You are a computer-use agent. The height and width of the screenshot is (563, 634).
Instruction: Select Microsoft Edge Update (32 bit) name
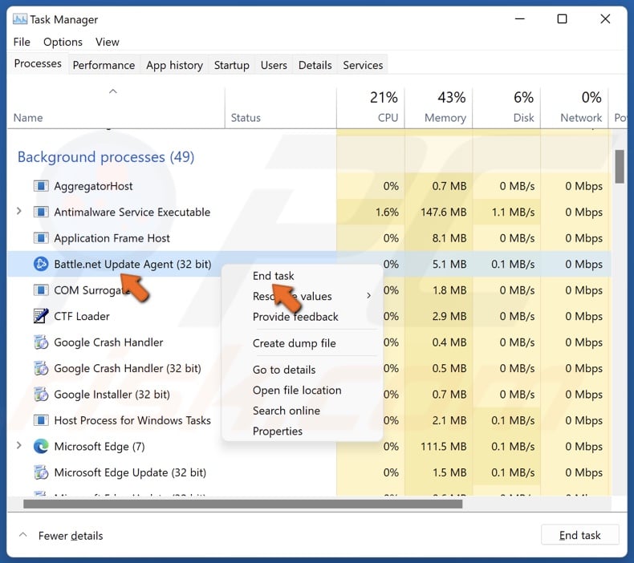coord(130,472)
